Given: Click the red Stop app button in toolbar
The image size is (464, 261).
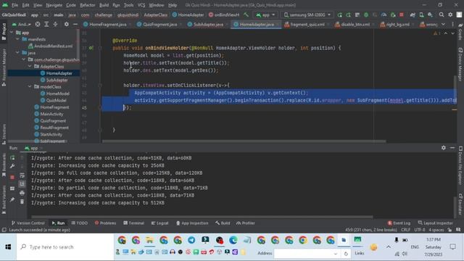Looking at the screenshot, I should 401,14.
